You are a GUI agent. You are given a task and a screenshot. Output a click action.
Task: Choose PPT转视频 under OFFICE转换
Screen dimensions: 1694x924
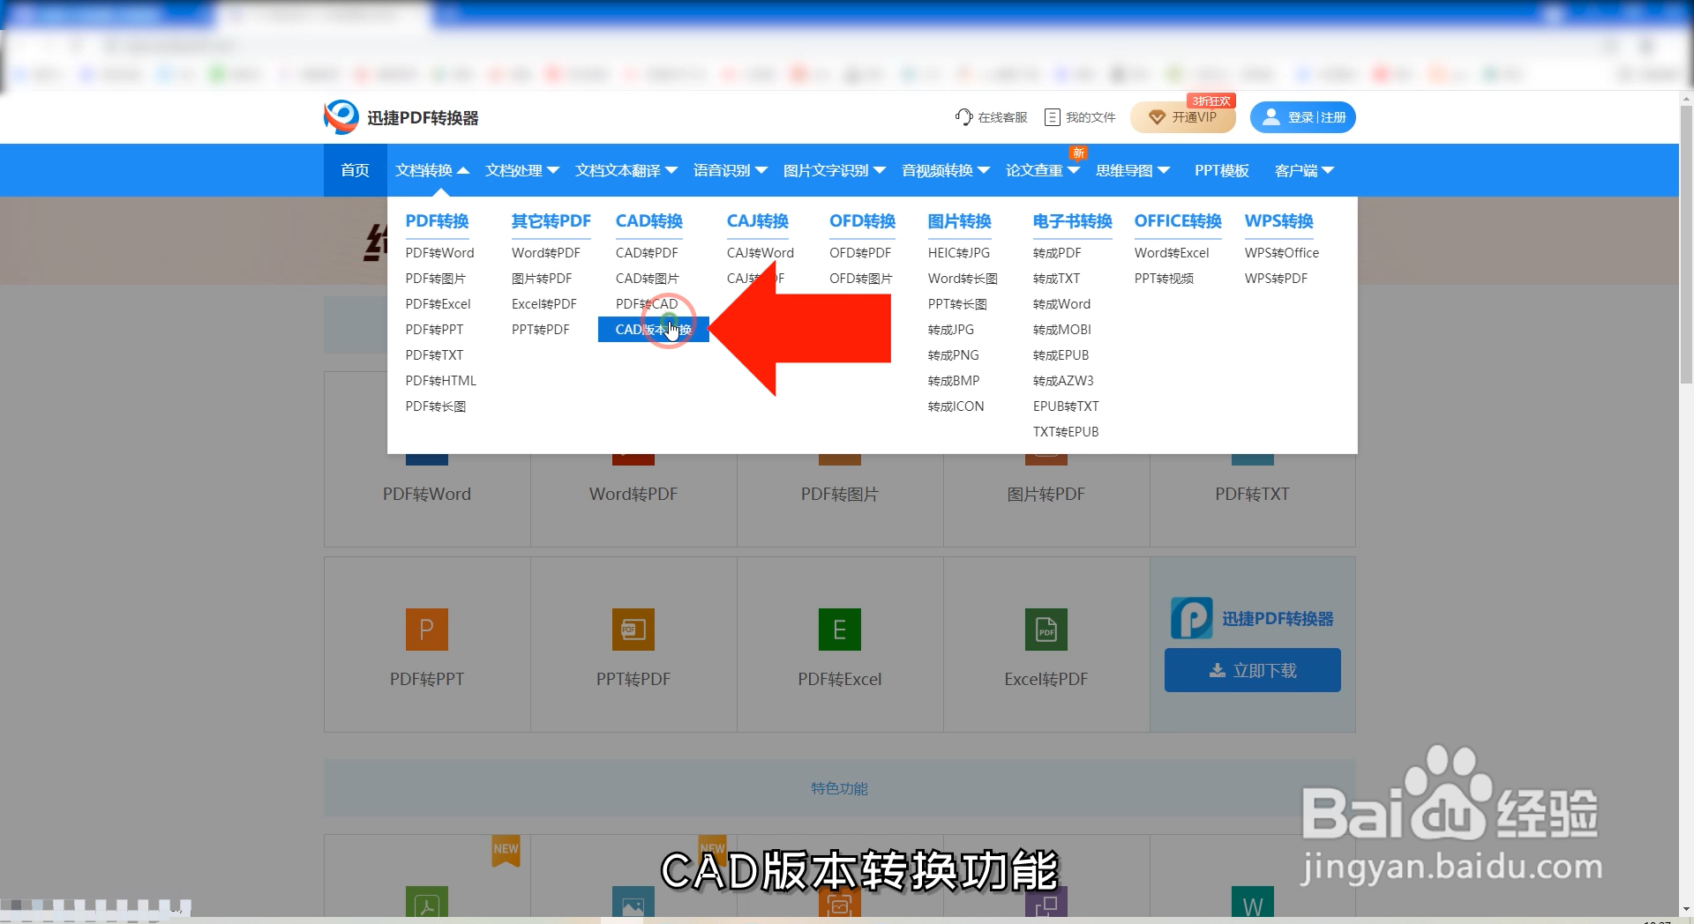click(x=1164, y=279)
